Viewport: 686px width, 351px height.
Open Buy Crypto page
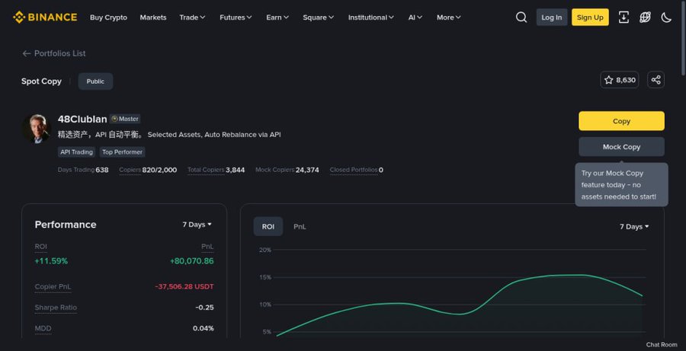pyautogui.click(x=108, y=18)
